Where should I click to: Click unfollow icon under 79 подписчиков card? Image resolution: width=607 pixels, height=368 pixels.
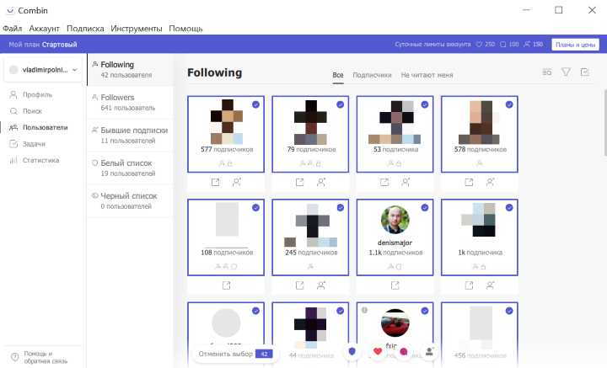pyautogui.click(x=321, y=182)
